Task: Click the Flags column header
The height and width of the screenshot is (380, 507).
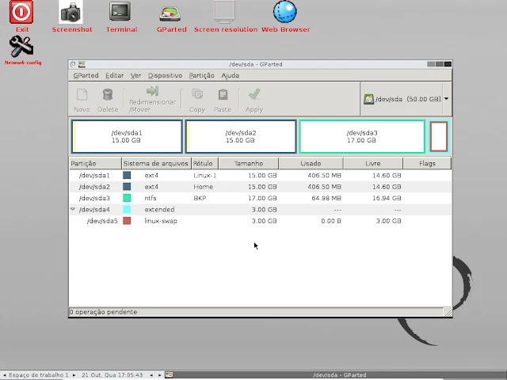Action: tap(427, 164)
